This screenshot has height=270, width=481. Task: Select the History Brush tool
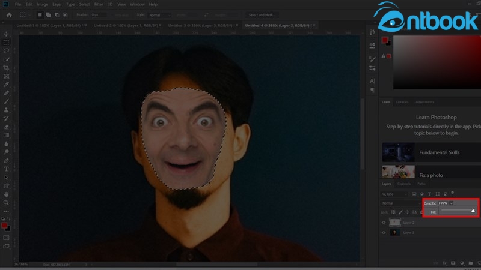[x=6, y=118]
